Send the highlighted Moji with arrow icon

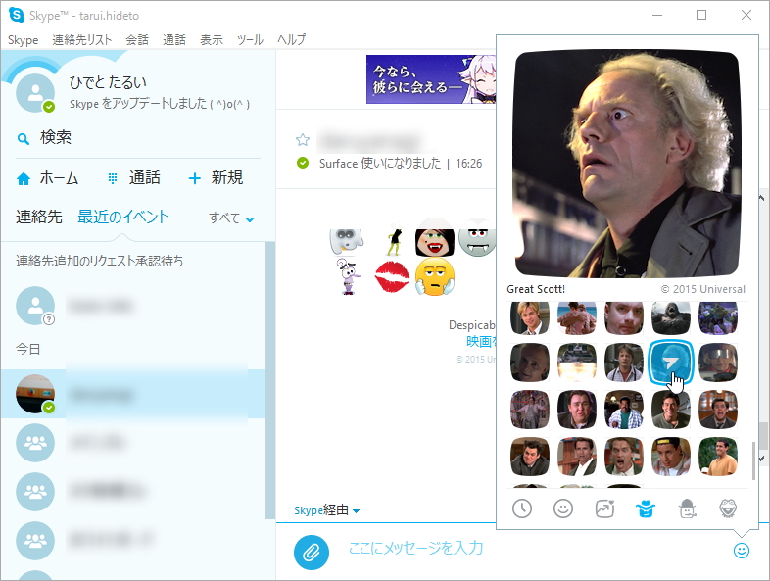tap(671, 363)
